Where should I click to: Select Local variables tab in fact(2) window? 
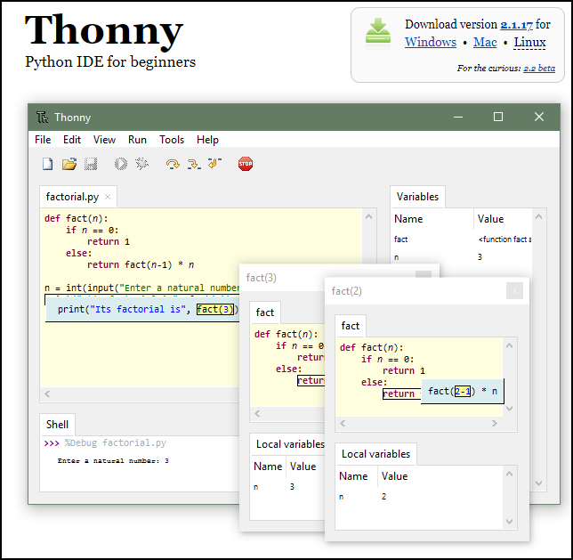(376, 454)
